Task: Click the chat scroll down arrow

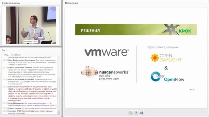Action: click(58, 113)
